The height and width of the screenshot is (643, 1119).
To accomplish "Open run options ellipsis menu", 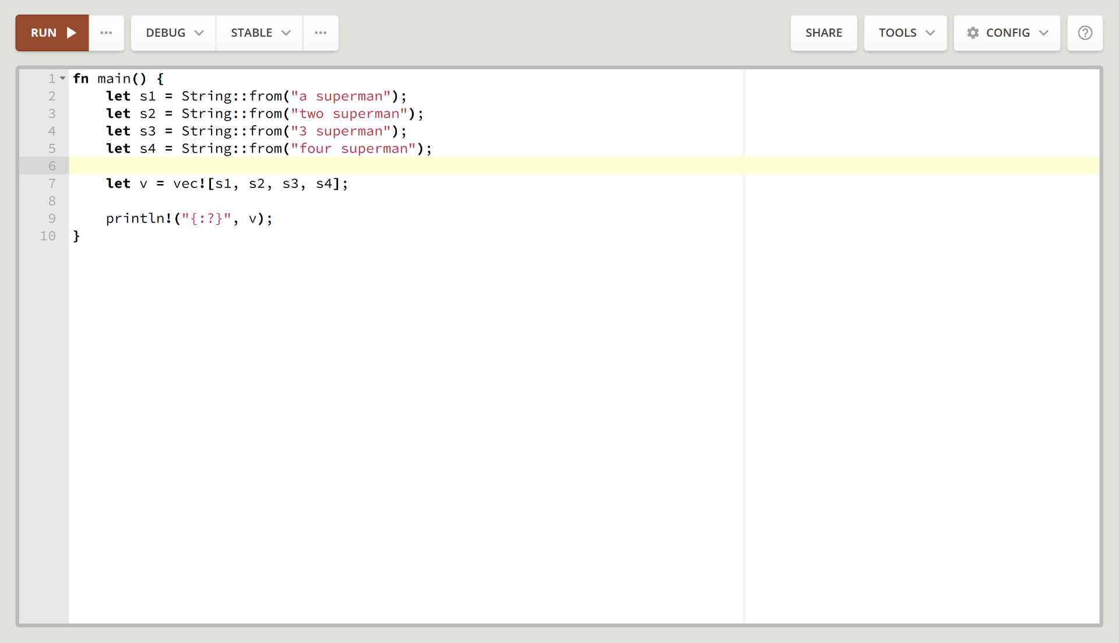I will click(106, 33).
